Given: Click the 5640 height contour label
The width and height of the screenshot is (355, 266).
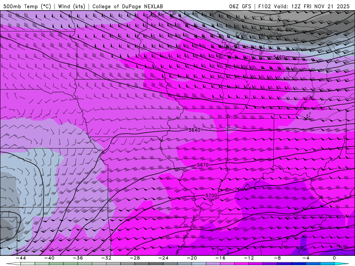Looking at the screenshot, I should (x=194, y=130).
